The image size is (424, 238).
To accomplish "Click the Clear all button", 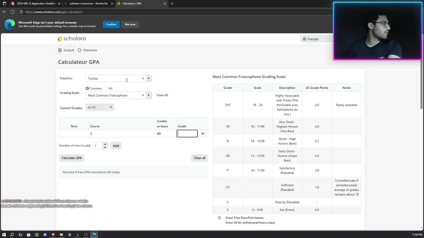I will click(199, 158).
